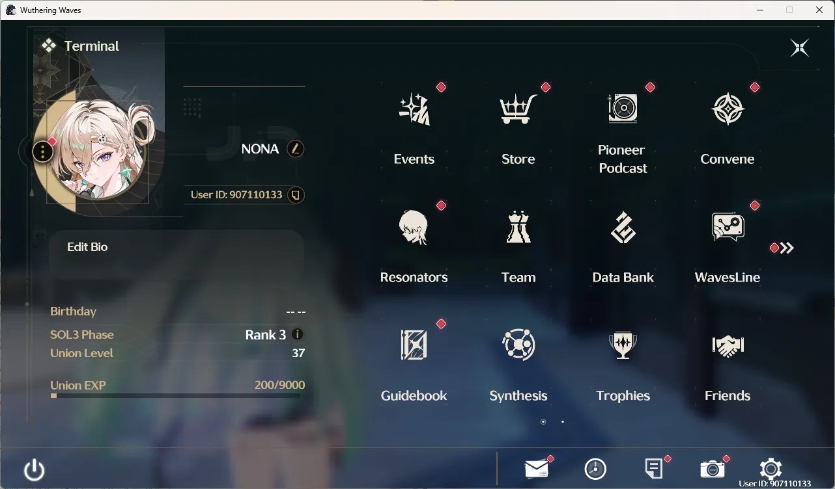Open the Team chess-pieces icon
This screenshot has width=835, height=489.
coord(518,227)
